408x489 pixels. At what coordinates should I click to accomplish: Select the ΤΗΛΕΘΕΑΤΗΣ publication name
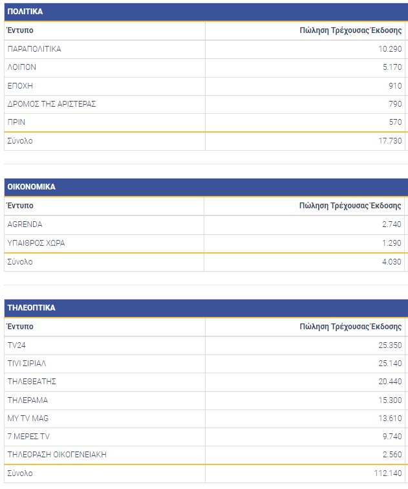[x=32, y=382]
